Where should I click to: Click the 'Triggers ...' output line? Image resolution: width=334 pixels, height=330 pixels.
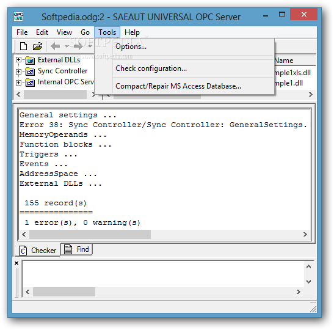pyautogui.click(x=48, y=155)
